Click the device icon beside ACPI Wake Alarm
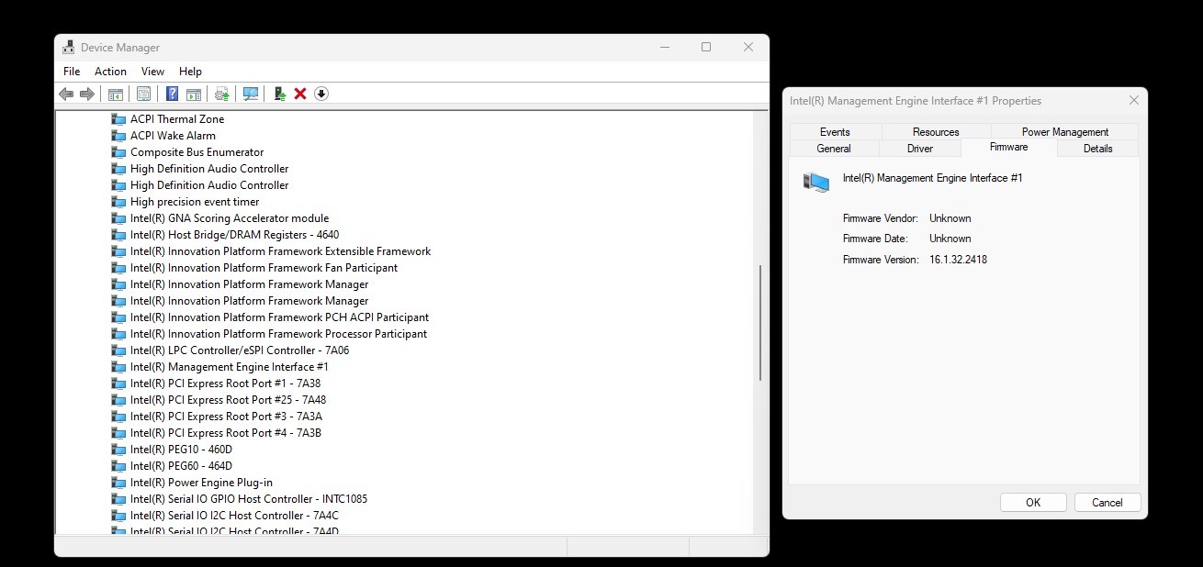 [x=118, y=136]
